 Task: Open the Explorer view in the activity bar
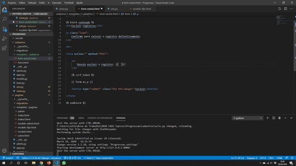click(4, 10)
